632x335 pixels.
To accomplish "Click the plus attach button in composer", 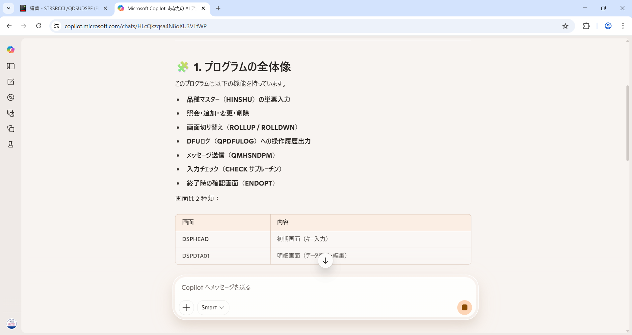I will (186, 307).
